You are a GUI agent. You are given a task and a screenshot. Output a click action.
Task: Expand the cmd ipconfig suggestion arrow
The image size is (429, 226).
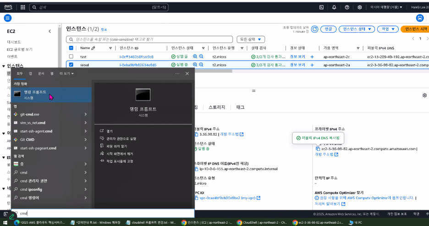pyautogui.click(x=86, y=189)
